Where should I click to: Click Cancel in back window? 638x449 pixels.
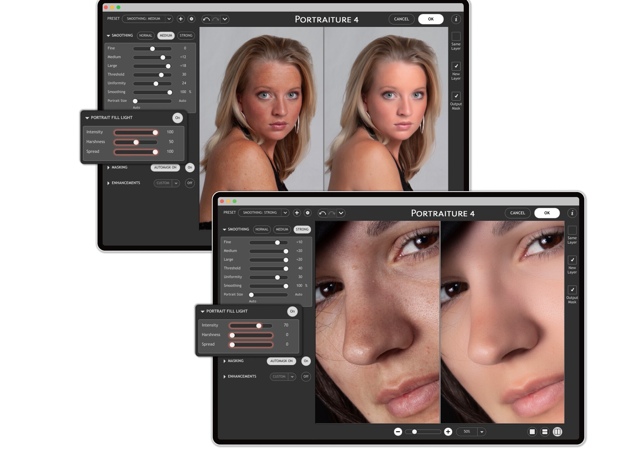pos(401,19)
